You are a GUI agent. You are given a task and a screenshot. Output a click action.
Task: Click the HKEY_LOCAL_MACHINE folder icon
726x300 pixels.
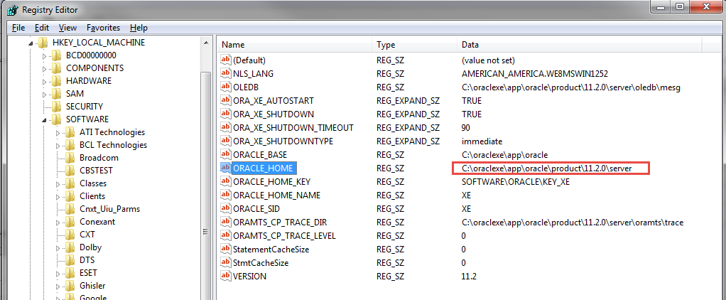(x=43, y=43)
